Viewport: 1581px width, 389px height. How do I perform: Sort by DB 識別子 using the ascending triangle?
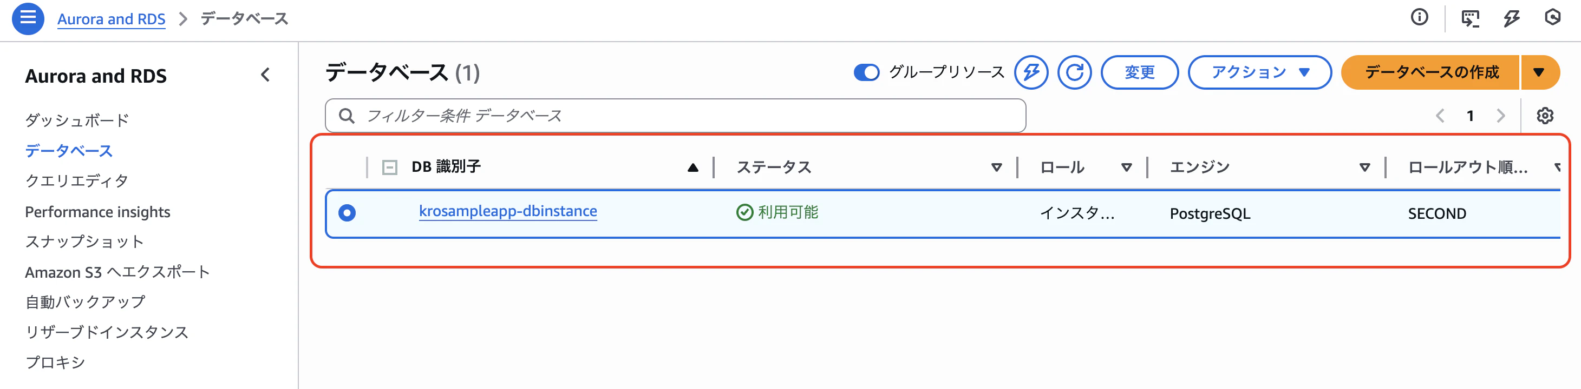point(692,165)
